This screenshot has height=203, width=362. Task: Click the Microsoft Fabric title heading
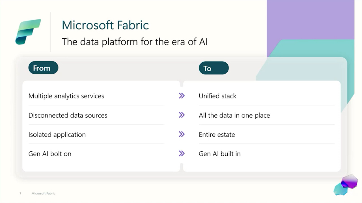pos(105,25)
